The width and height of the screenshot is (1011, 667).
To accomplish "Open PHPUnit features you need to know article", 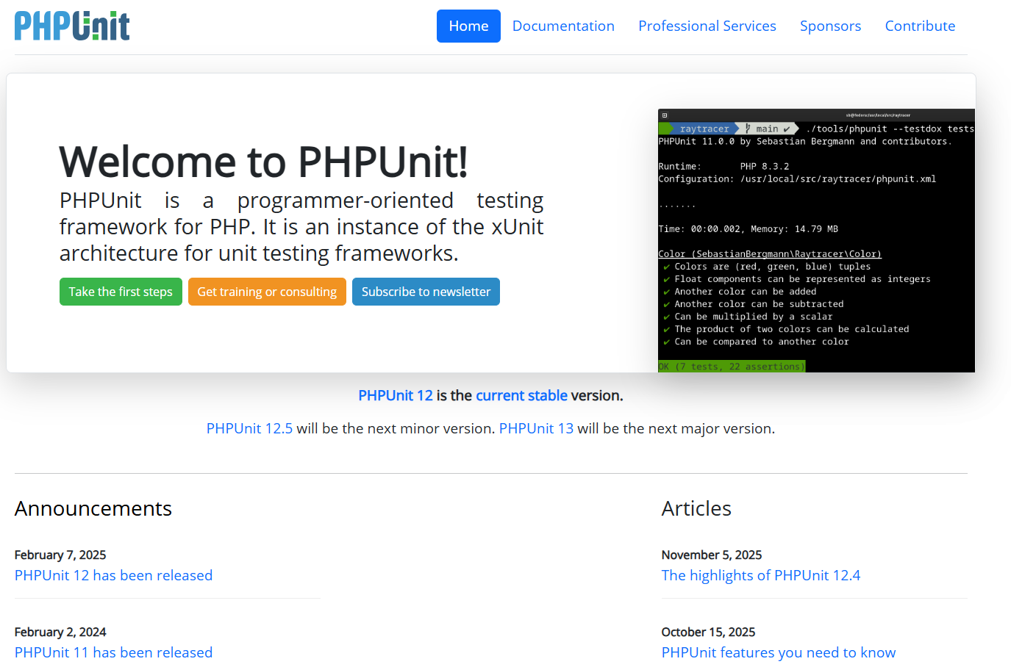I will click(778, 652).
